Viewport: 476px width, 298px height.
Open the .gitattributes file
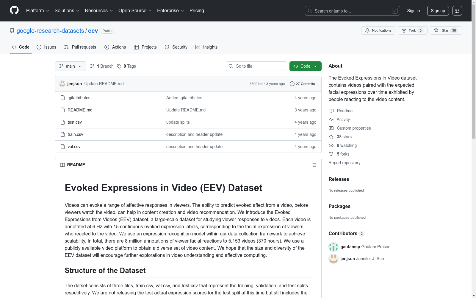(79, 98)
